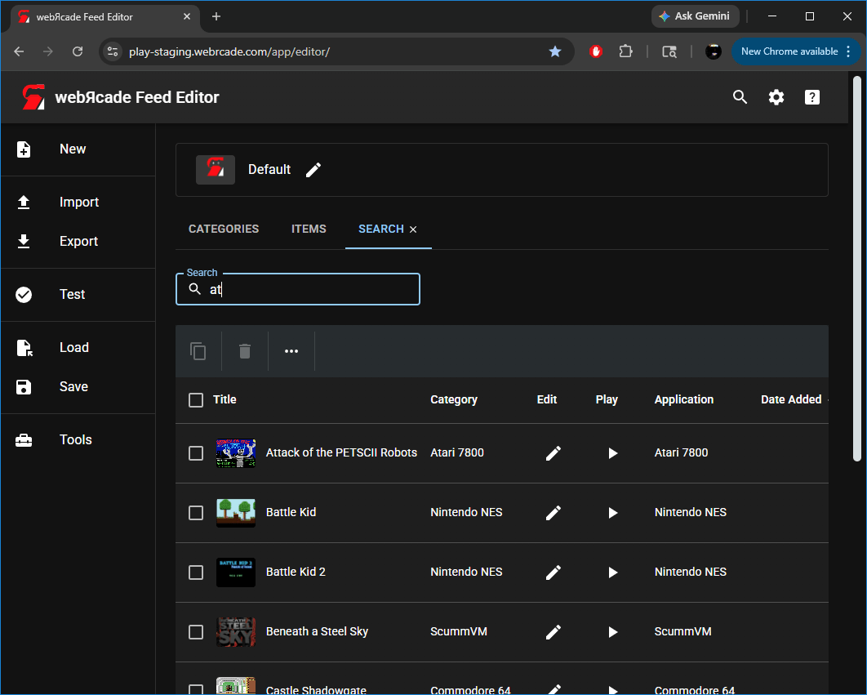The height and width of the screenshot is (695, 867).
Task: Check the Attack of the PETSCII Robots checkbox
Action: [x=196, y=453]
